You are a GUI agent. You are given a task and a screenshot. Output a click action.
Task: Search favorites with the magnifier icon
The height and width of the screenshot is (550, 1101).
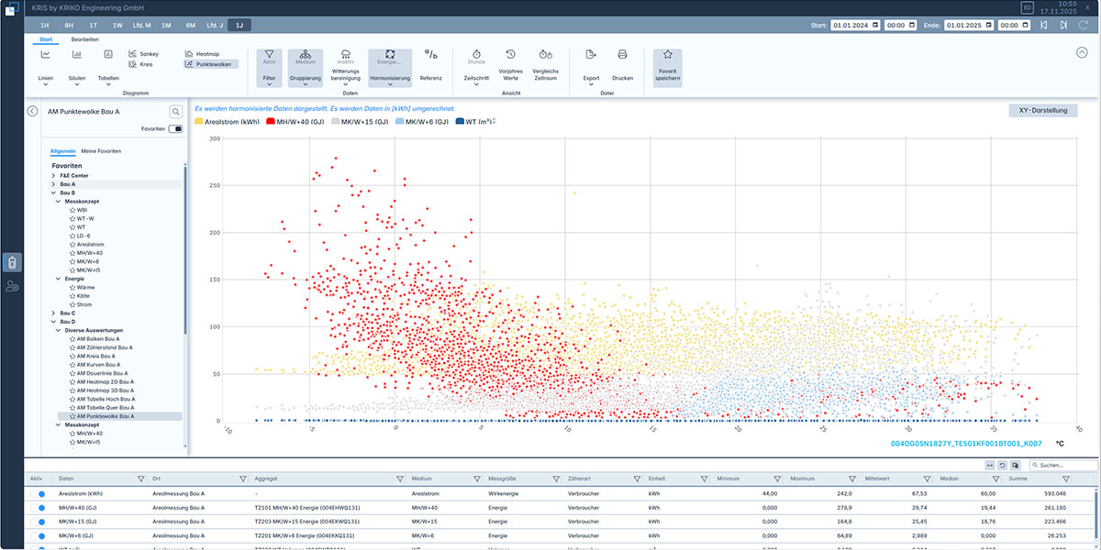(x=175, y=112)
